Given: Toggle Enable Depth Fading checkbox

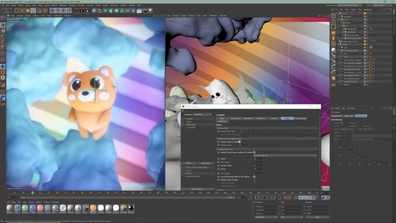Looking at the screenshot, I should [x=254, y=180].
